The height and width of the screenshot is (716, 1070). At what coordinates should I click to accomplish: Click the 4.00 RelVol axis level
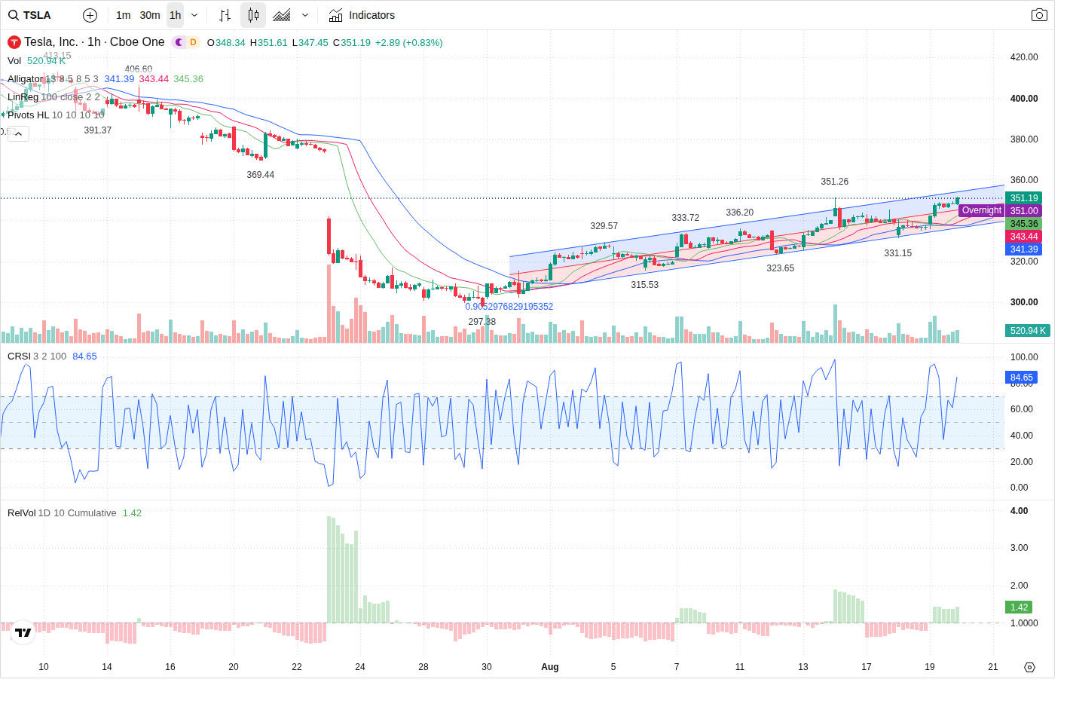coord(1019,511)
